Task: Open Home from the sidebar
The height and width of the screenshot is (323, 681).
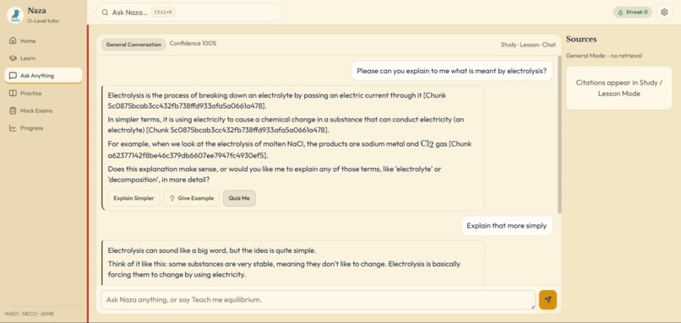Action: (43, 40)
